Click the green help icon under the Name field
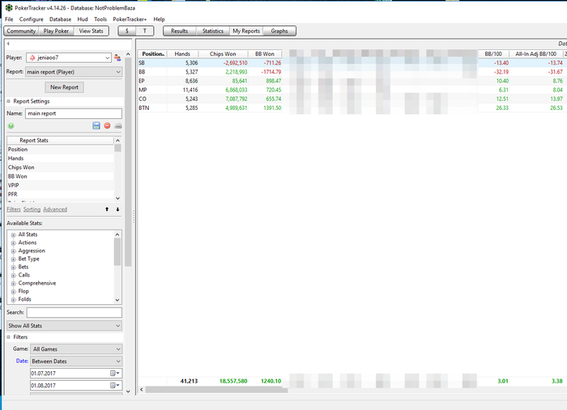This screenshot has height=410, width=567. tap(11, 126)
